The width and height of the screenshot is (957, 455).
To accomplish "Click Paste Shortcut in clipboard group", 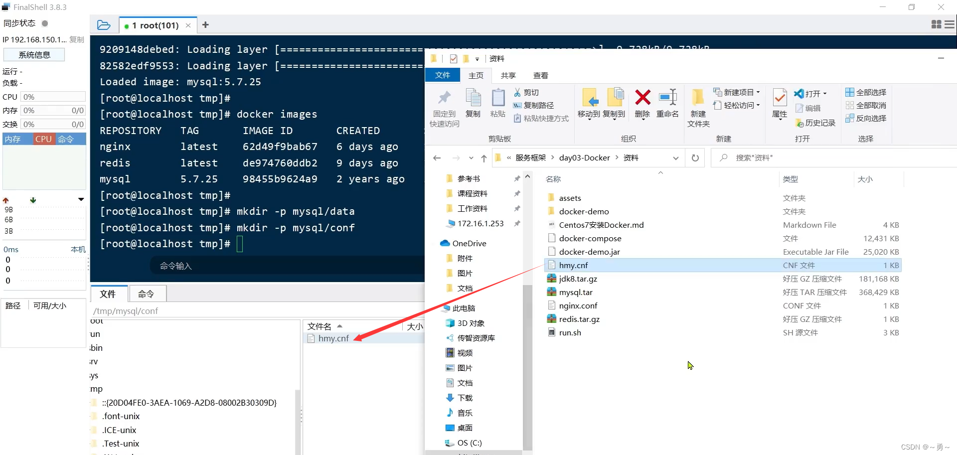I will (x=541, y=118).
